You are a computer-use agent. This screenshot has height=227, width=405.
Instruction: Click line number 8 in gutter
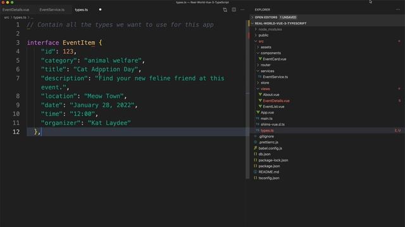pos(18,96)
